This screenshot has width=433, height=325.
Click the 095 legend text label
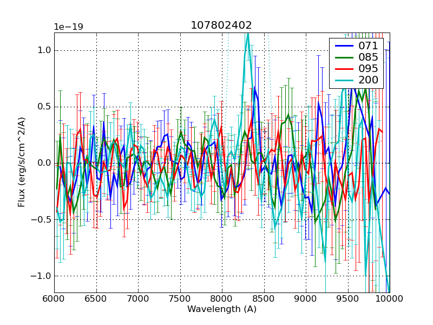click(368, 70)
